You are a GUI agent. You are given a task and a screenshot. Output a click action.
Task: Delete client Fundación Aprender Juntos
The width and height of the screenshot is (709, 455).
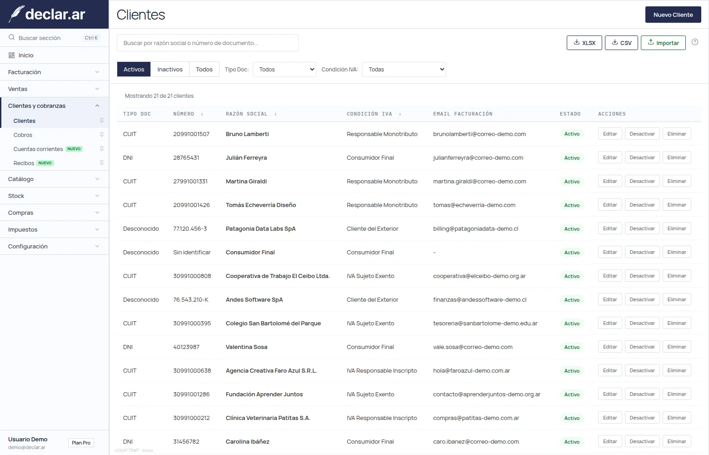point(677,394)
